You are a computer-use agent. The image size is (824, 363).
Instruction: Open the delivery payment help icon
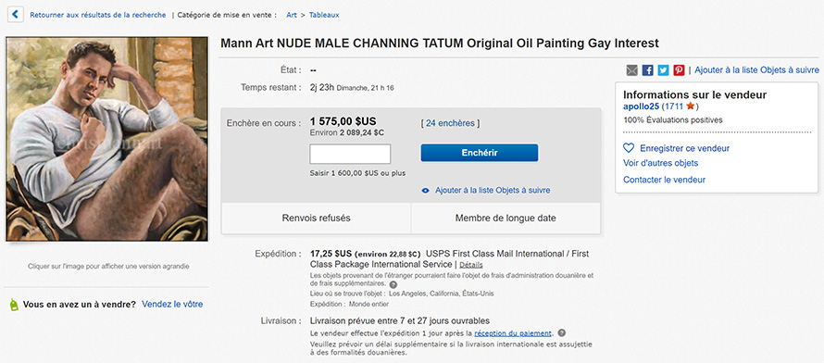pos(561,333)
